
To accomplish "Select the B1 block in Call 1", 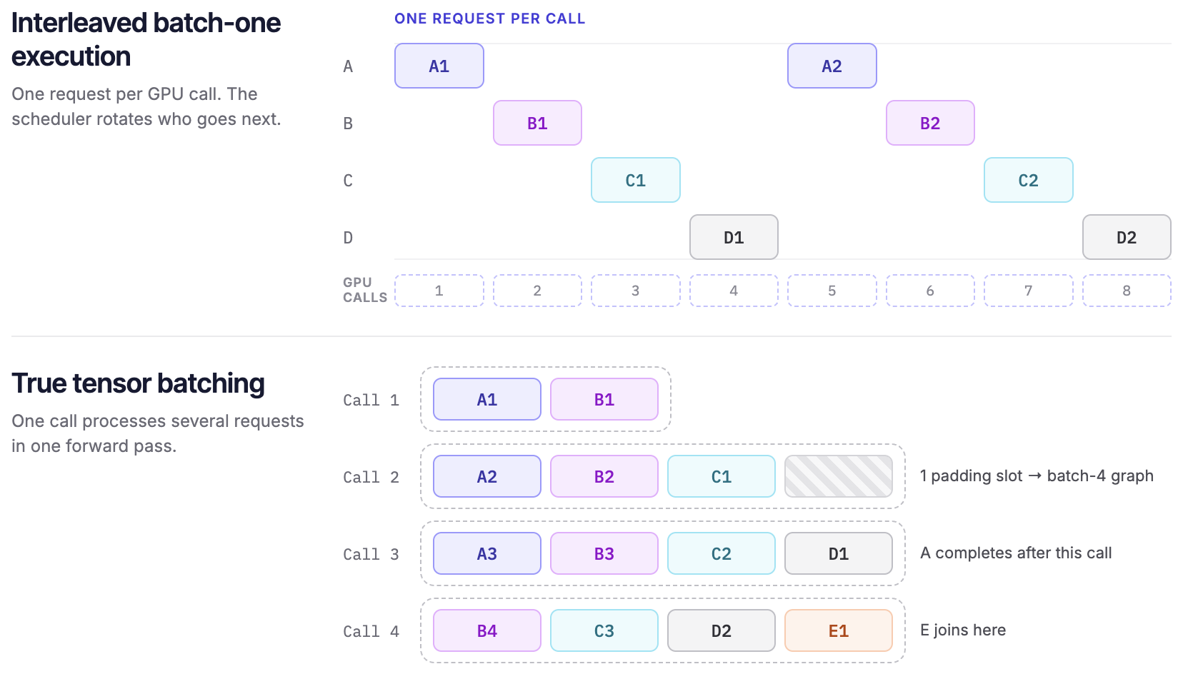I will pos(604,399).
